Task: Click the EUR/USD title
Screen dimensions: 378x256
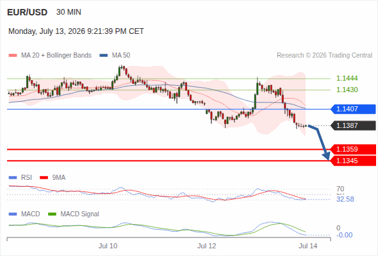Action: (28, 12)
